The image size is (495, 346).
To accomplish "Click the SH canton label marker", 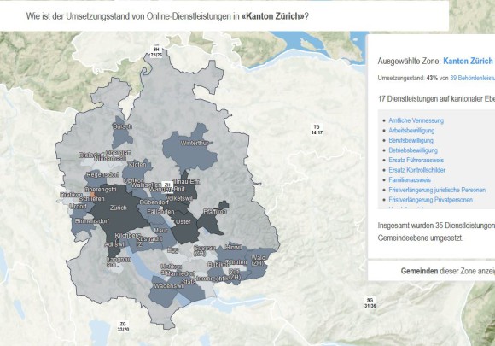I will point(156,52).
